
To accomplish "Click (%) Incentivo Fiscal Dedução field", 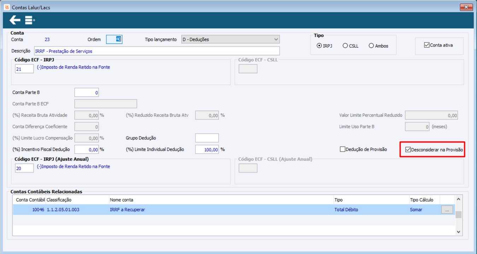I will pyautogui.click(x=87, y=149).
